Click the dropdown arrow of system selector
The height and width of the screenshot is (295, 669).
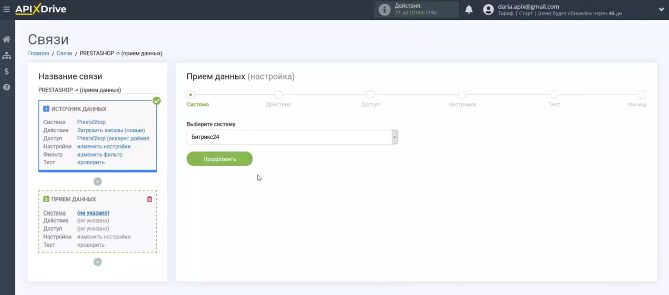(395, 137)
